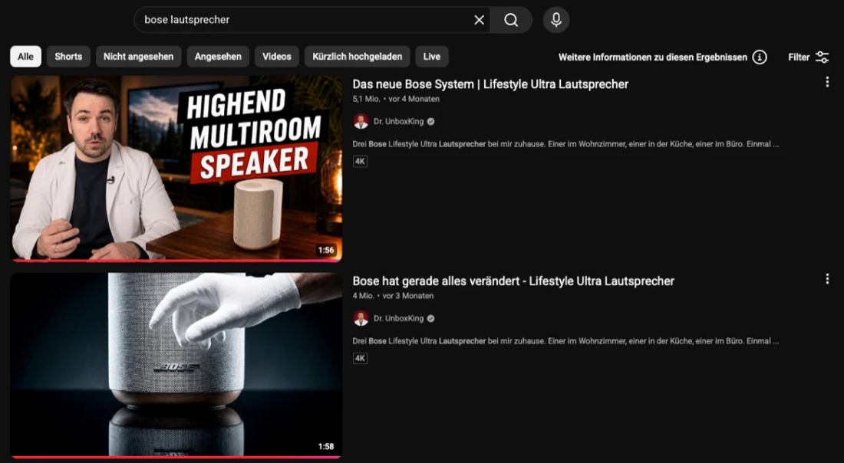This screenshot has height=463, width=844.
Task: Select the Live filter chip
Action: (432, 57)
